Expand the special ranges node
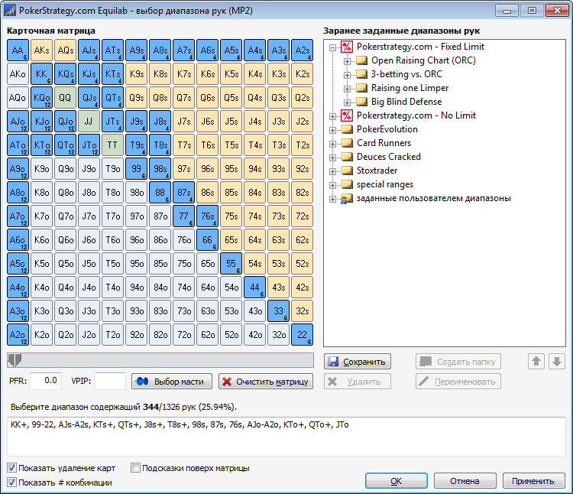Viewport: 573px width, 494px height. pos(332,185)
